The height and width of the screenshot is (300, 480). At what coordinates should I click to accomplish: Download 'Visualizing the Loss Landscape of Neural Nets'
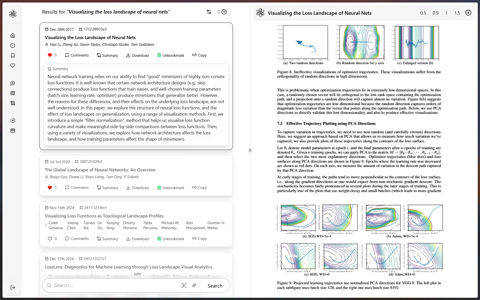[x=137, y=55]
